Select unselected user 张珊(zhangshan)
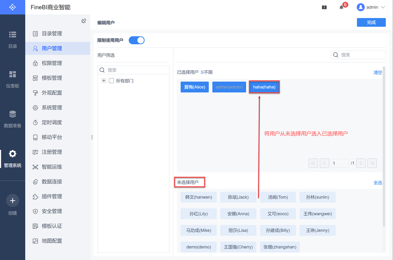393x260 pixels. 280,247
